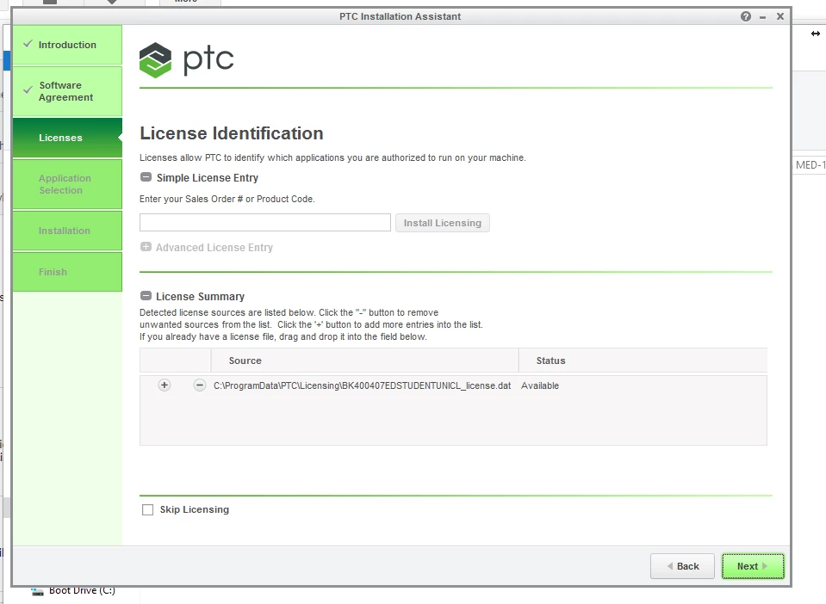Click the Available status cell

540,385
